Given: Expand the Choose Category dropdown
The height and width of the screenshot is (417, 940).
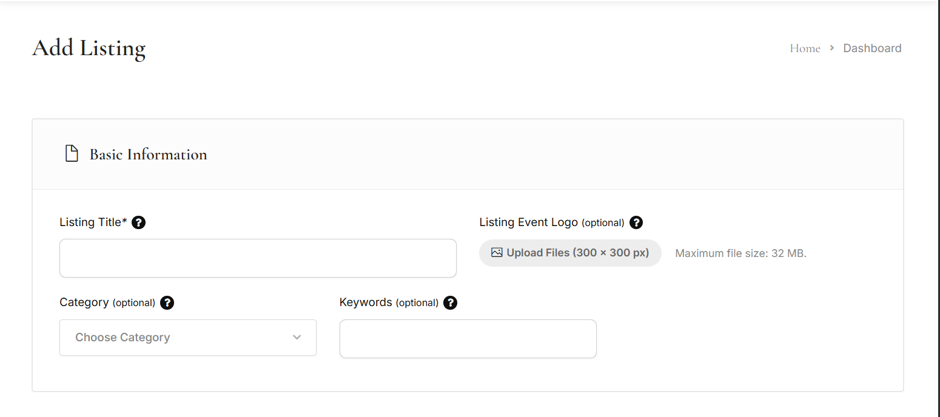Looking at the screenshot, I should coord(187,338).
